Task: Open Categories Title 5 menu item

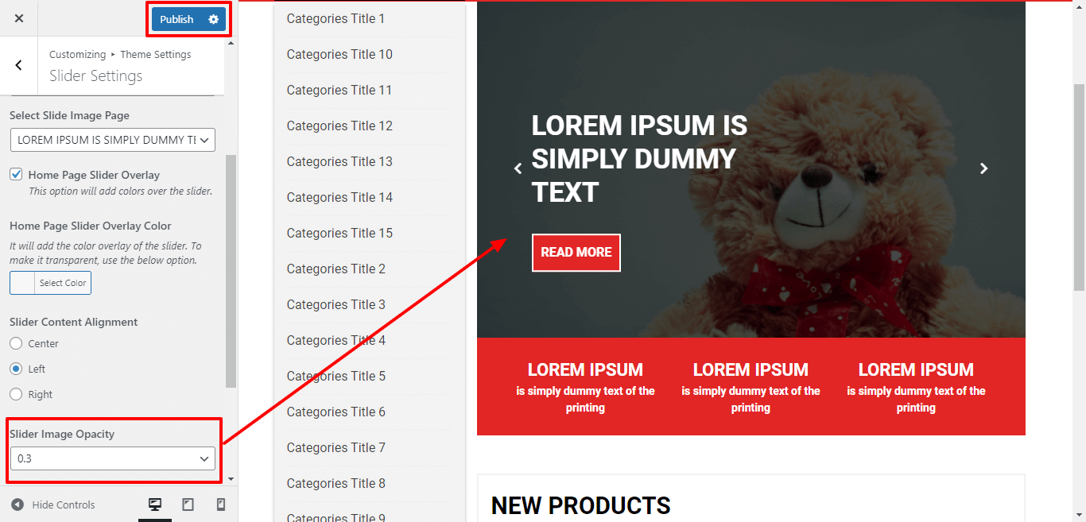Action: point(336,376)
